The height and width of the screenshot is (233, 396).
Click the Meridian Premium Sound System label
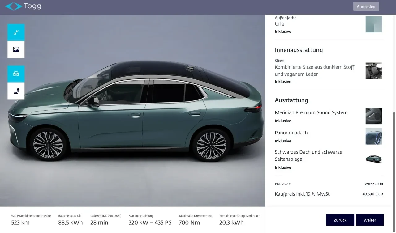[311, 112]
